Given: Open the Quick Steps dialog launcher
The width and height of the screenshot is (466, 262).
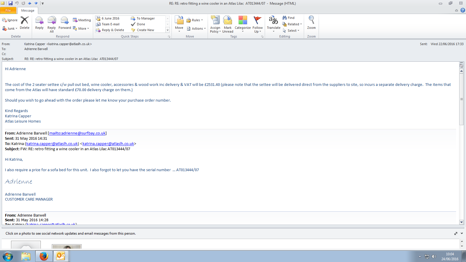Looking at the screenshot, I should [x=169, y=37].
